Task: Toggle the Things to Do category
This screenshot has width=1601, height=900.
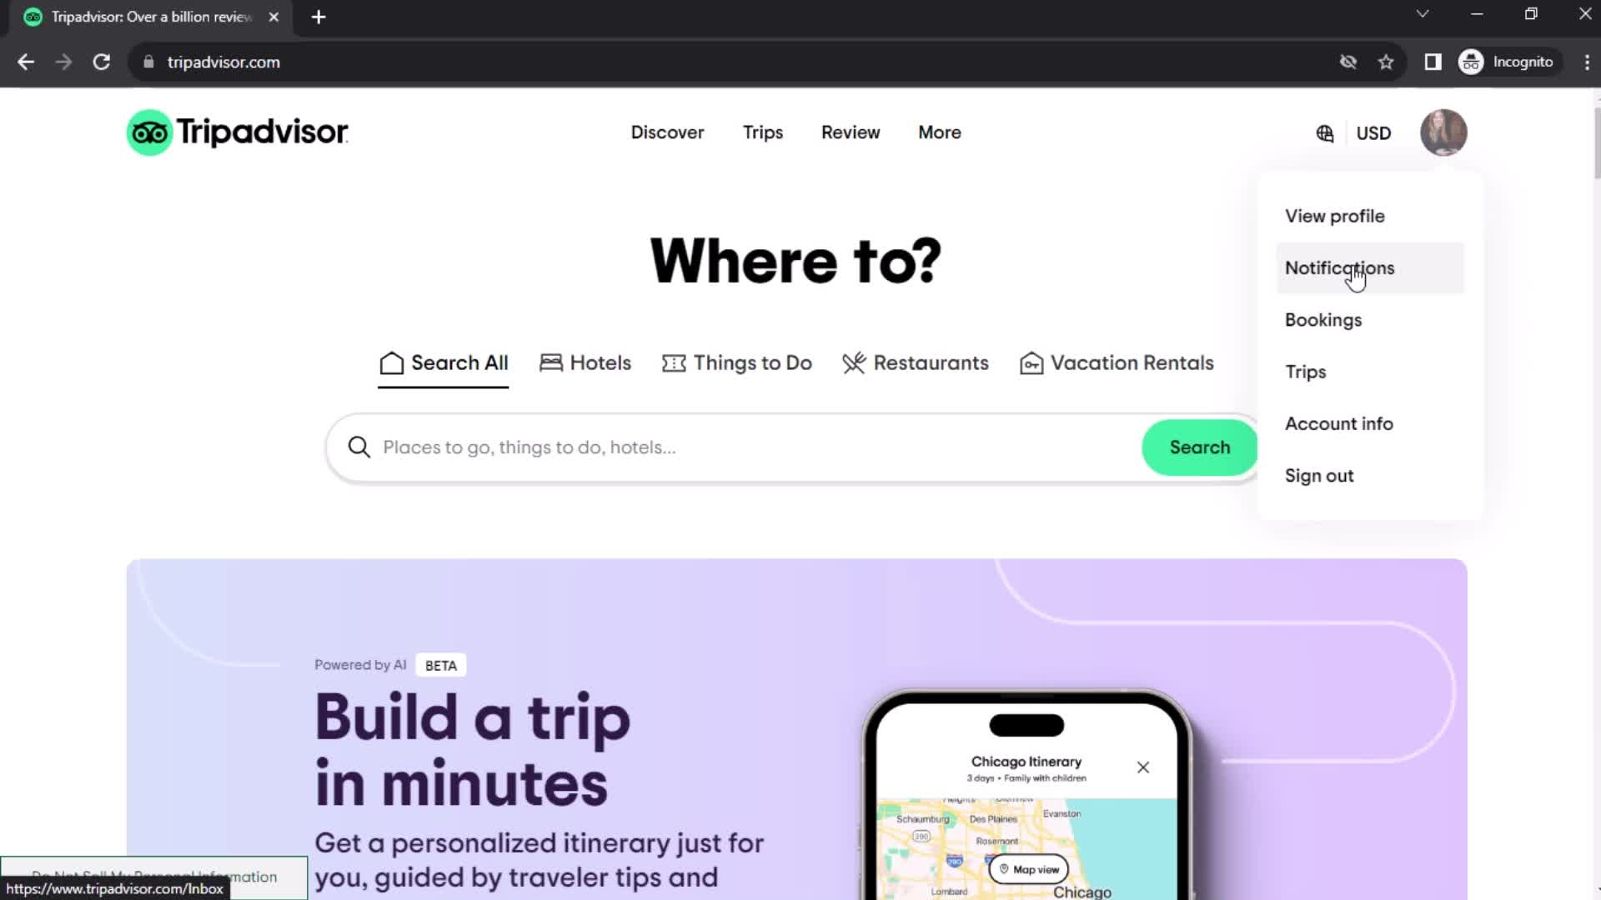Action: pos(737,362)
